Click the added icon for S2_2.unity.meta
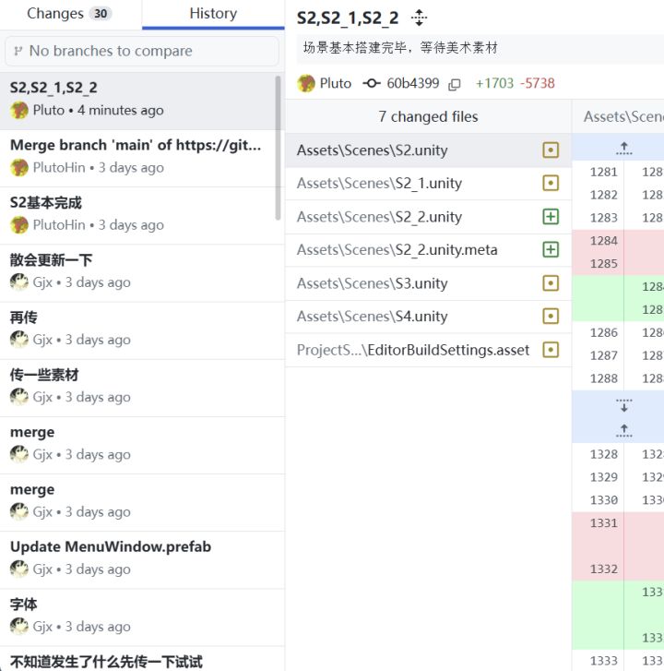This screenshot has height=671, width=664. (551, 250)
